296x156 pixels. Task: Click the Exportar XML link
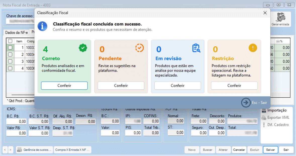(x=278, y=118)
